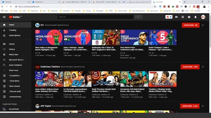Open the ItsJackCole subscription

[15, 109]
